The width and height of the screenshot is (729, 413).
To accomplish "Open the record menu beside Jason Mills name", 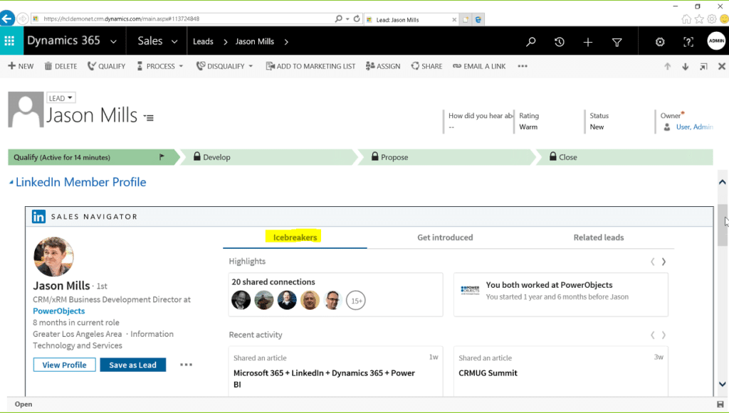I will [x=149, y=118].
